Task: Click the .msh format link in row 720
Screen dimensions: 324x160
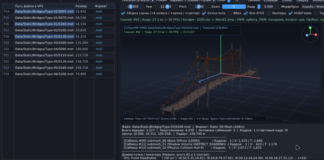Action: coord(98,49)
